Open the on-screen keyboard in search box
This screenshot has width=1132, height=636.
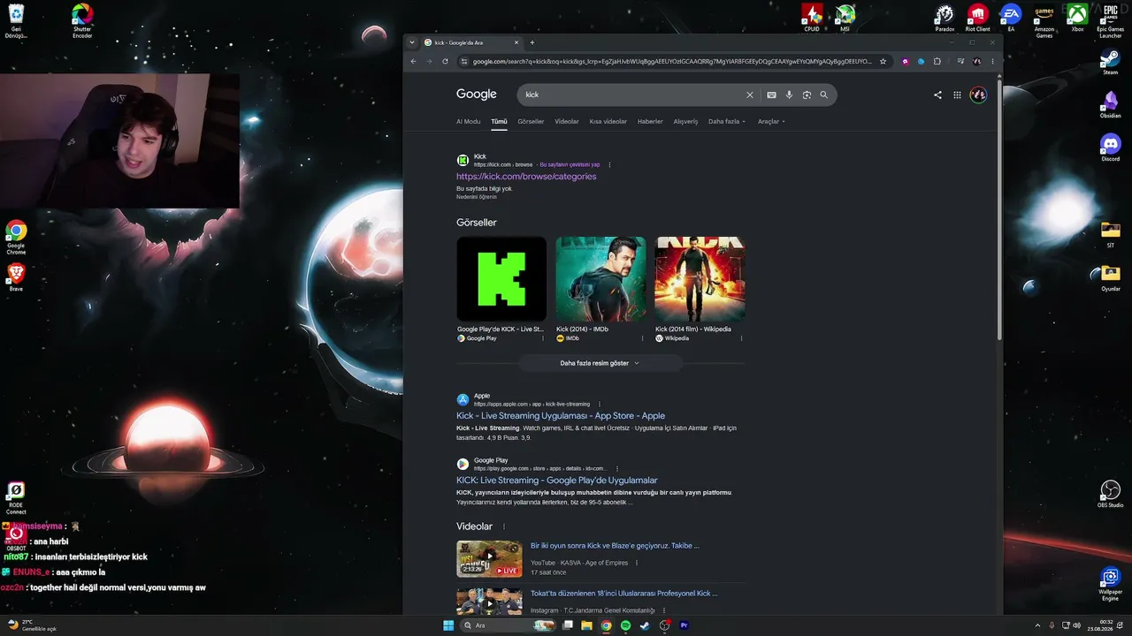coord(771,95)
